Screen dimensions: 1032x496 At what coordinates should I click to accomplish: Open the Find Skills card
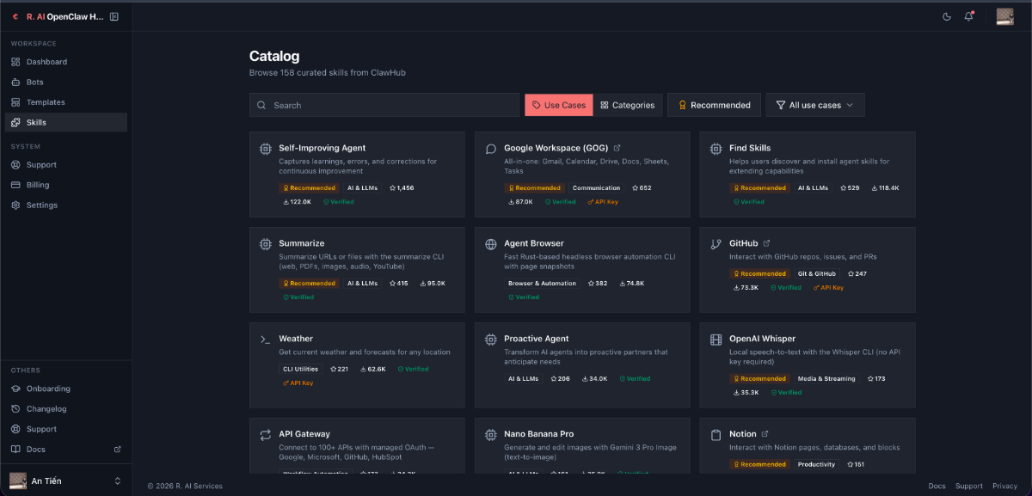(x=808, y=174)
